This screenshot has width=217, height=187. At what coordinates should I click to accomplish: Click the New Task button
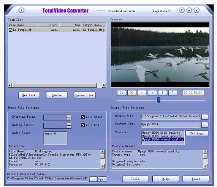tap(29, 95)
